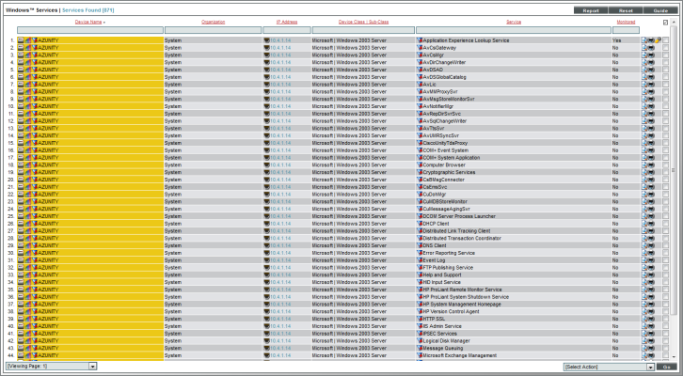Open the bar graph icon in the DHCP Client row
683x376 pixels.
coord(28,224)
